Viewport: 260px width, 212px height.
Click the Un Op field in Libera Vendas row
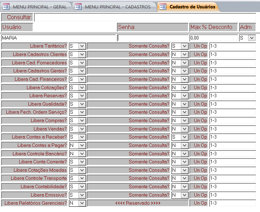232,129
